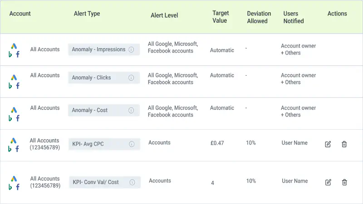363x204 pixels.
Task: Click info icon next to Anomaly - Cost
Action: (131, 110)
